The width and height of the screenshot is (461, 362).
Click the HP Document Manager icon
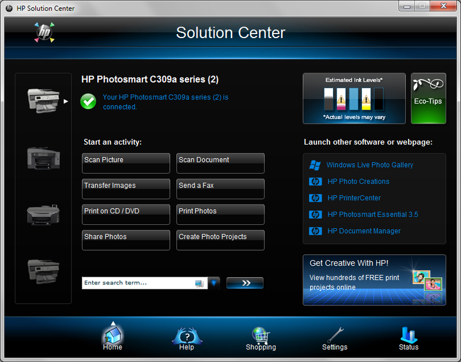click(315, 231)
